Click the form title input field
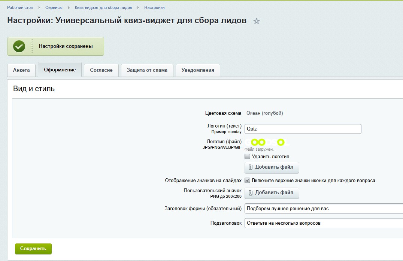The image size is (403, 261). point(324,209)
